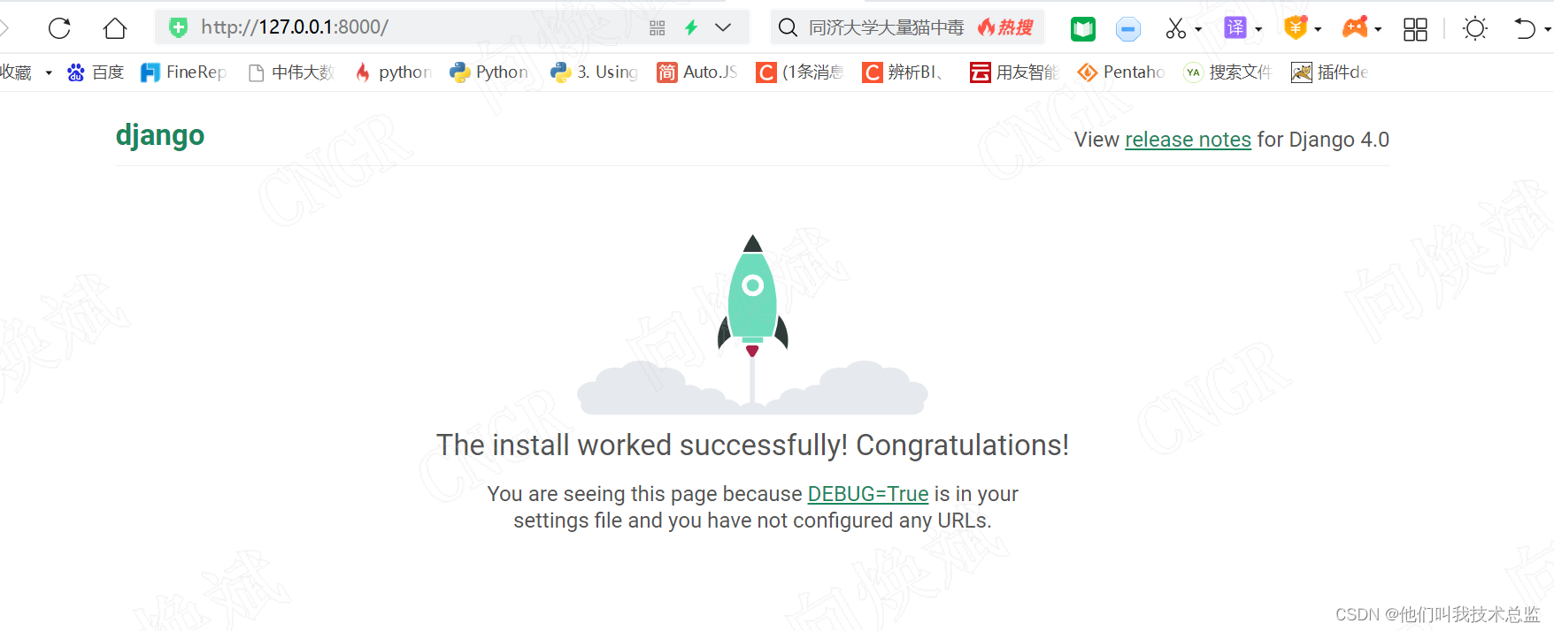Open the '3. Using' bookmark

[594, 72]
